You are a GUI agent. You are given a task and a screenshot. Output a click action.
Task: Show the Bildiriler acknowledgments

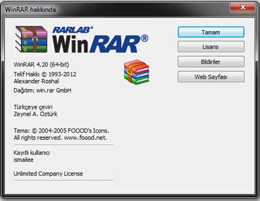coord(211,62)
